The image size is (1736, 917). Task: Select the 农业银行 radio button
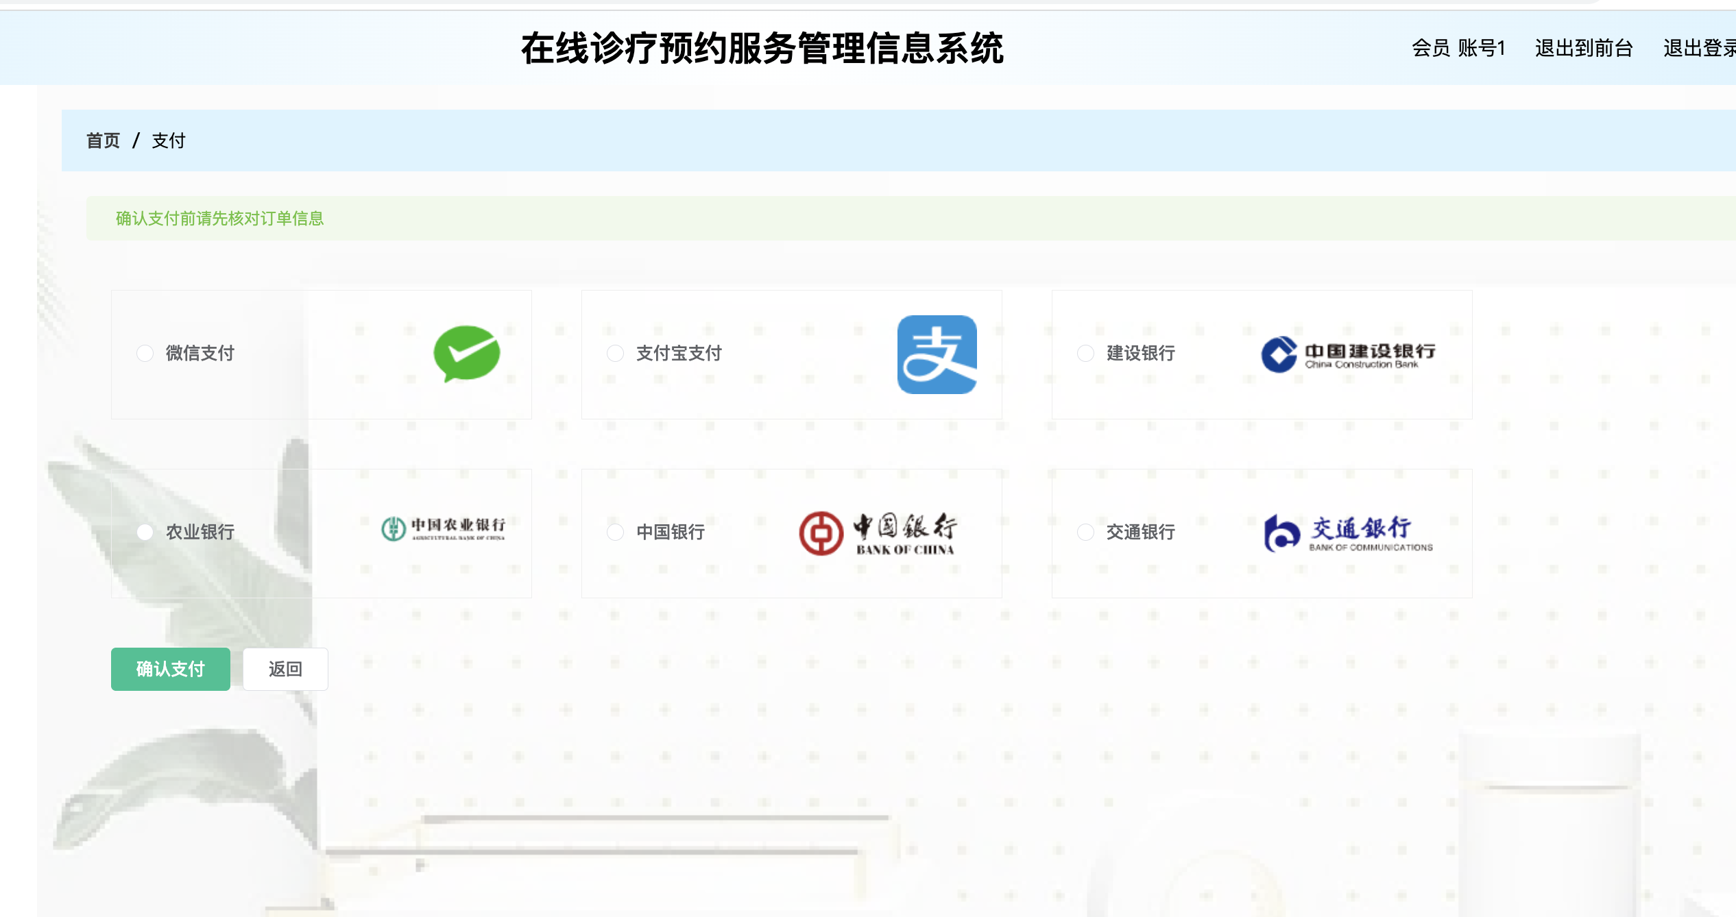pos(145,532)
